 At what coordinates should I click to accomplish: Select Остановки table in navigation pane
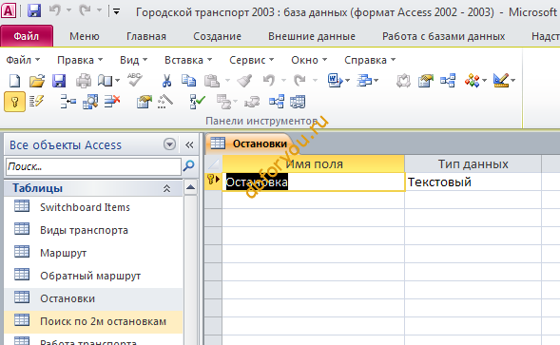pyautogui.click(x=93, y=298)
